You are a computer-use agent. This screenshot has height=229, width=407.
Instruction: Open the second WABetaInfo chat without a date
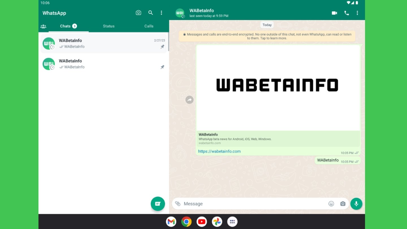pos(104,64)
